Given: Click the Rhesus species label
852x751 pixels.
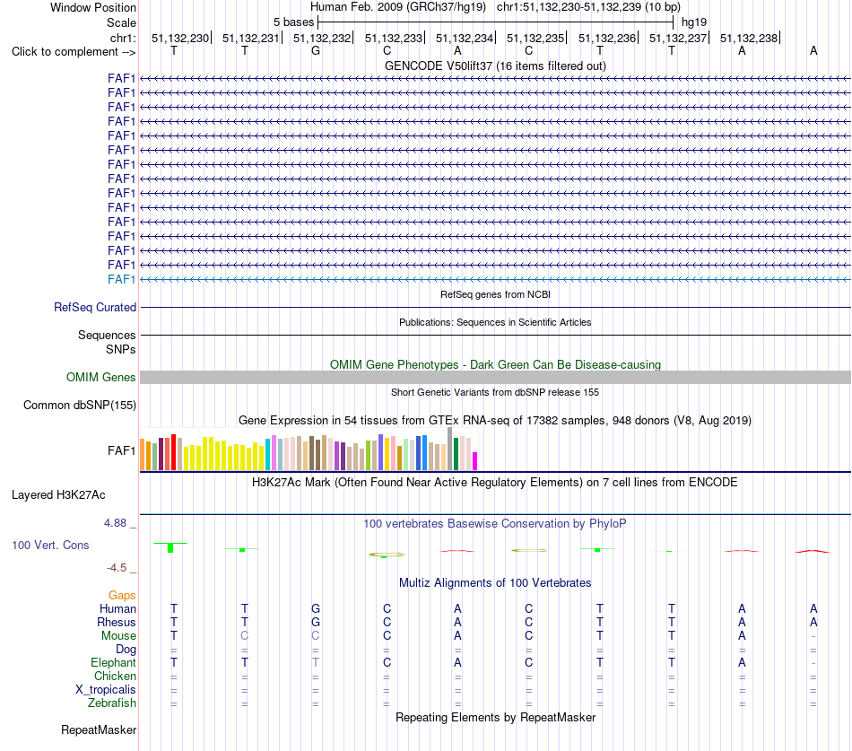Looking at the screenshot, I should [x=117, y=622].
